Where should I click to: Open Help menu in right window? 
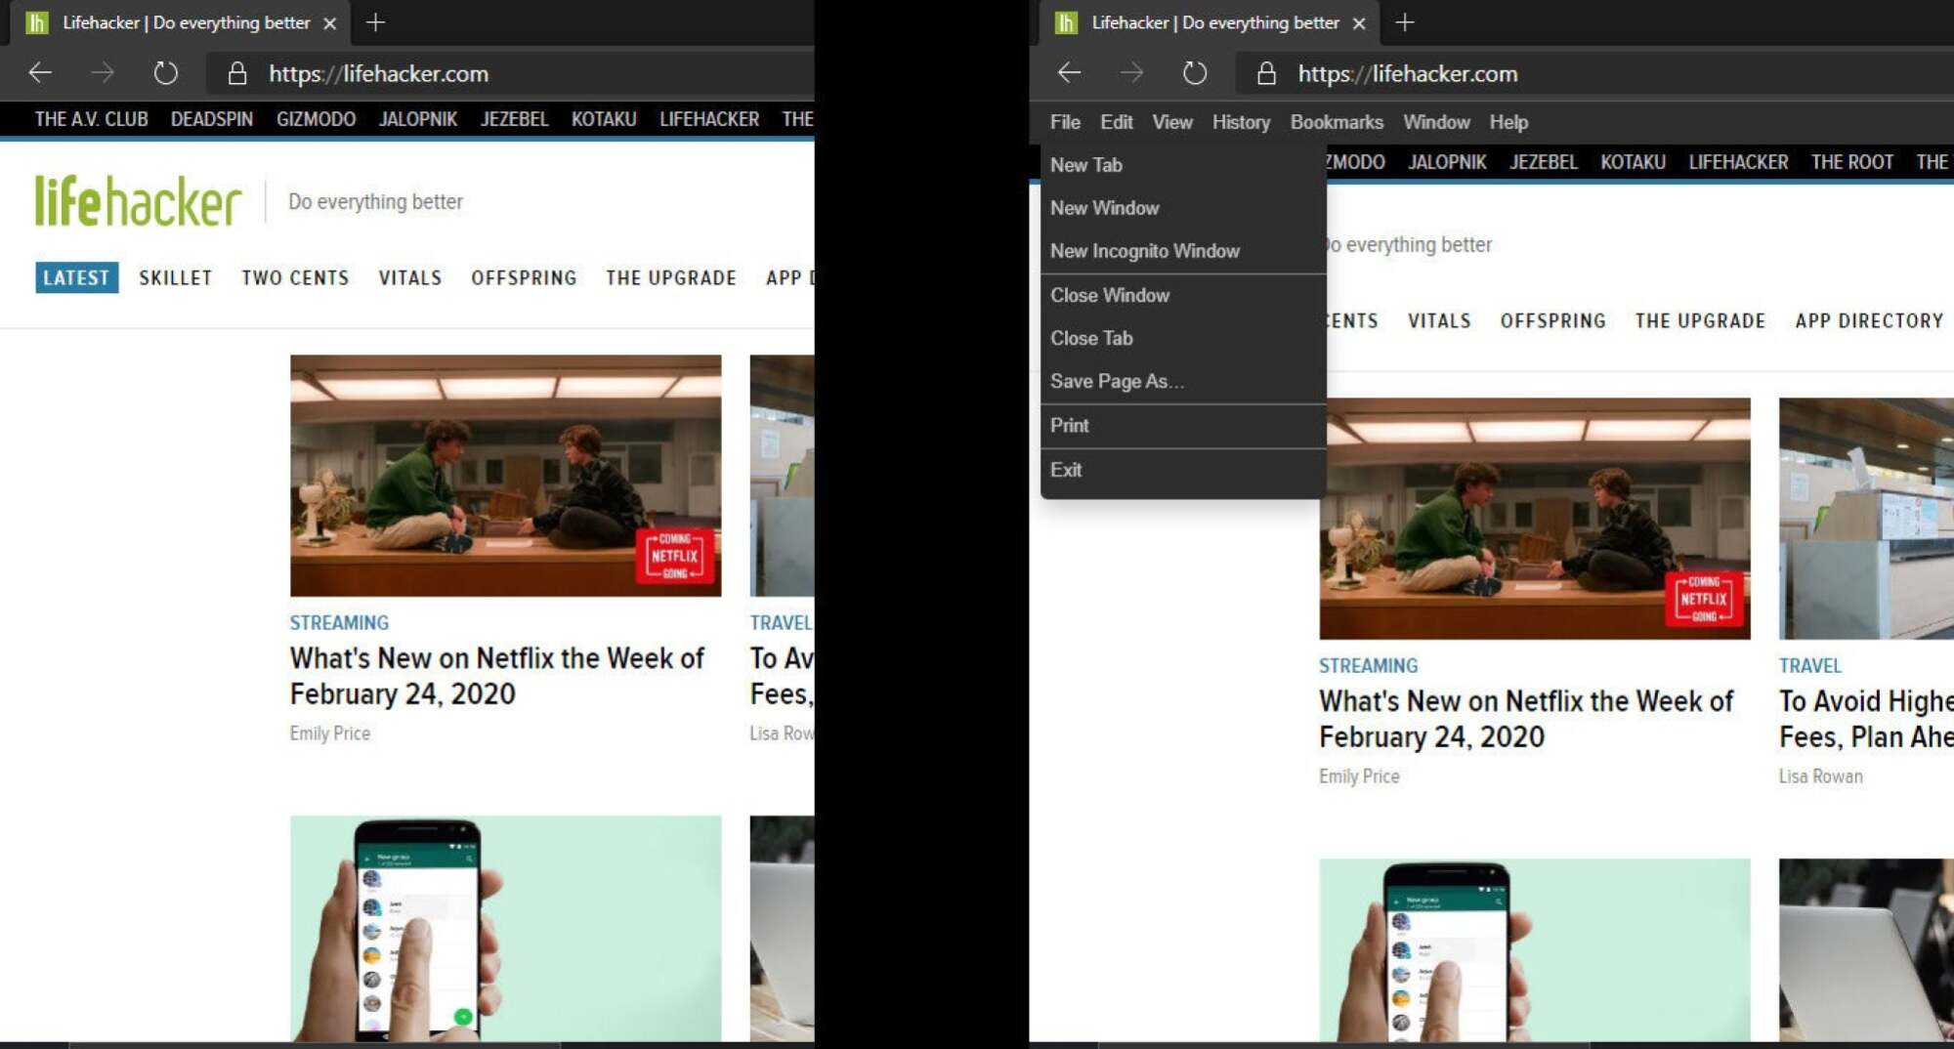coord(1508,122)
